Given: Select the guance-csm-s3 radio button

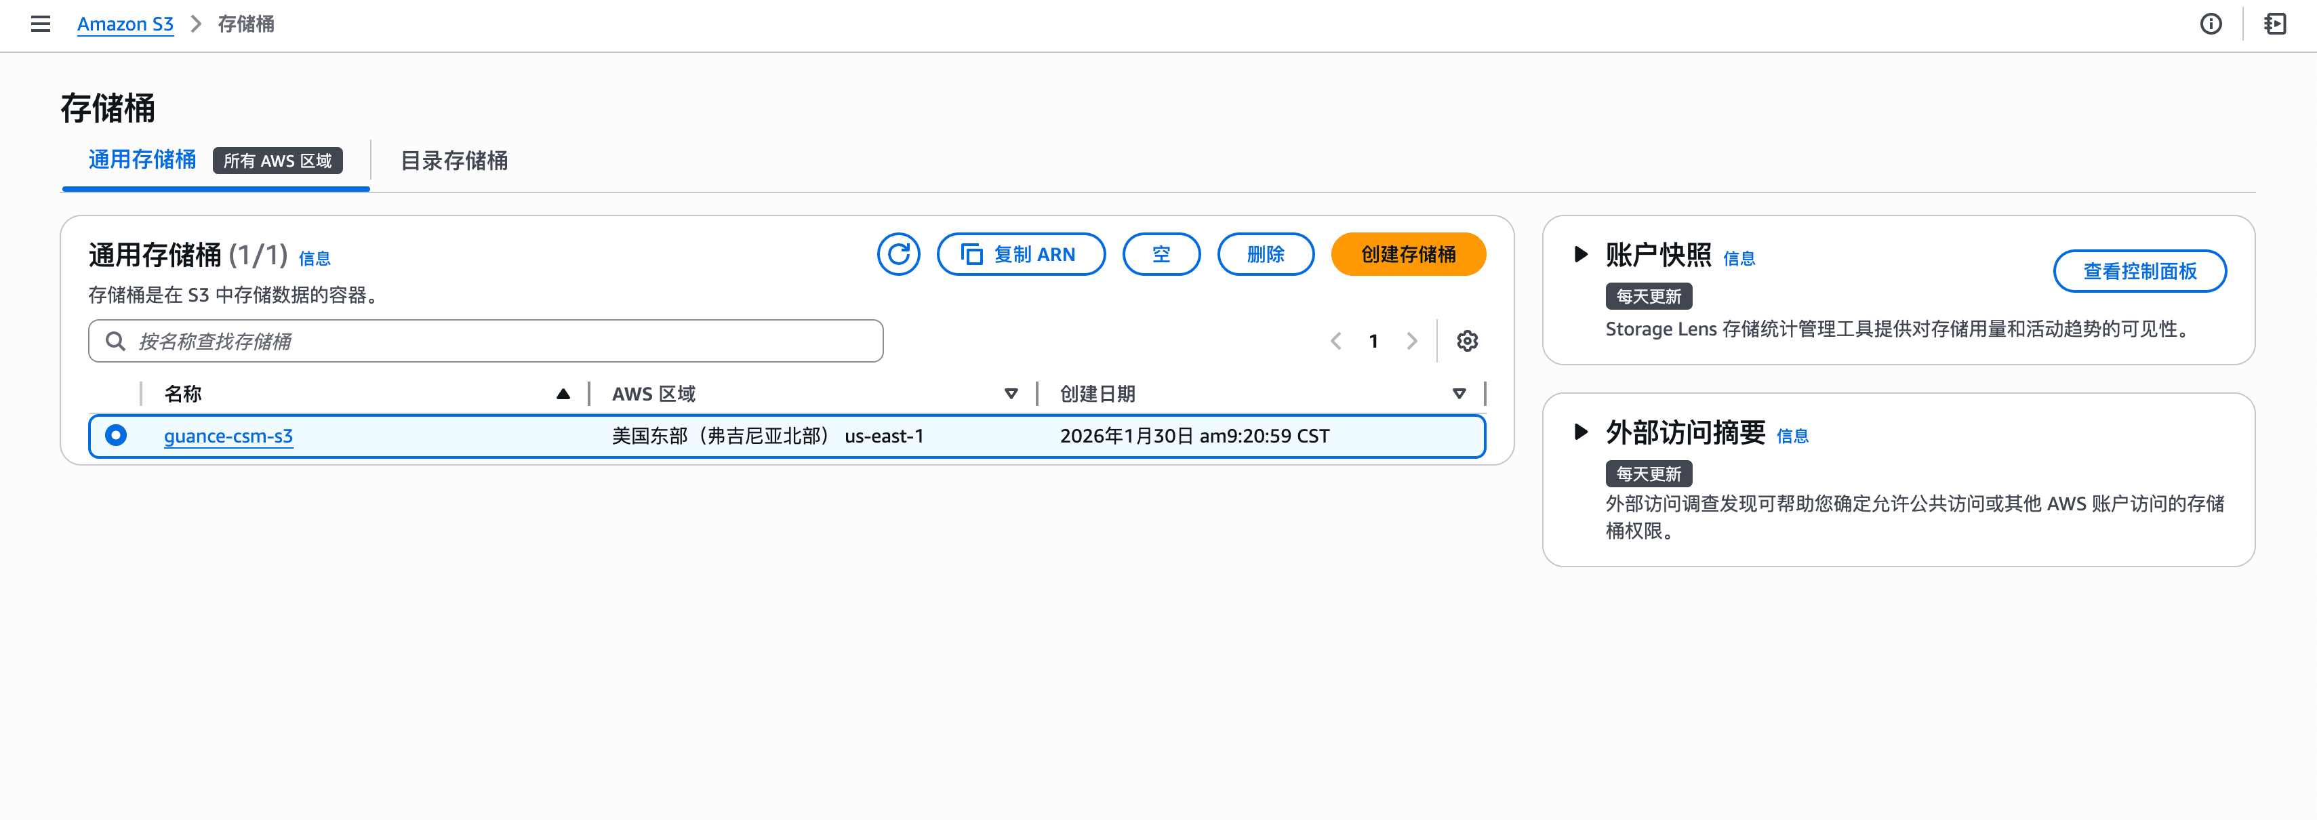Looking at the screenshot, I should (x=116, y=436).
